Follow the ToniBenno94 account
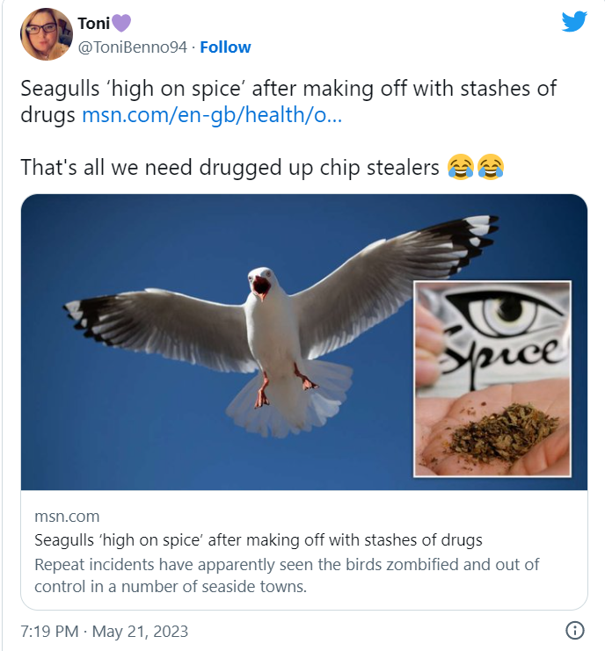 click(x=225, y=47)
